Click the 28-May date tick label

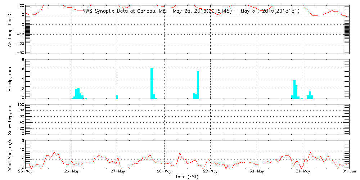click(164, 172)
